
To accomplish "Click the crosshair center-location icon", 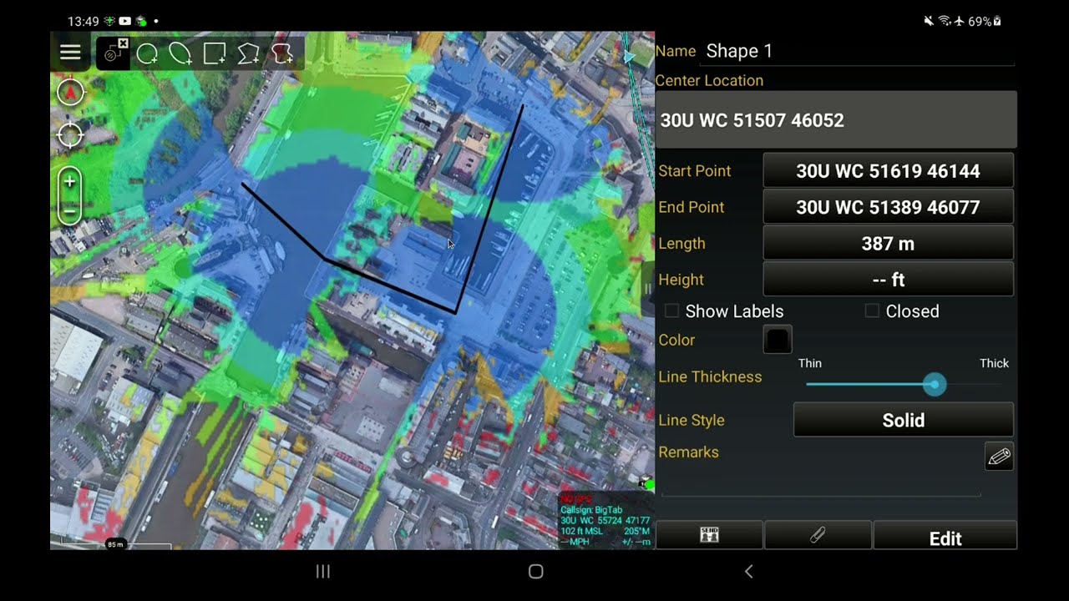I will 70,134.
